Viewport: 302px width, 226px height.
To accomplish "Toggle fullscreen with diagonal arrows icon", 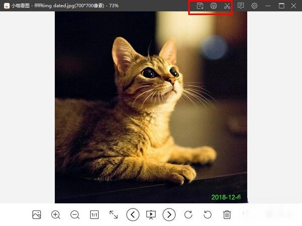I will pyautogui.click(x=114, y=214).
